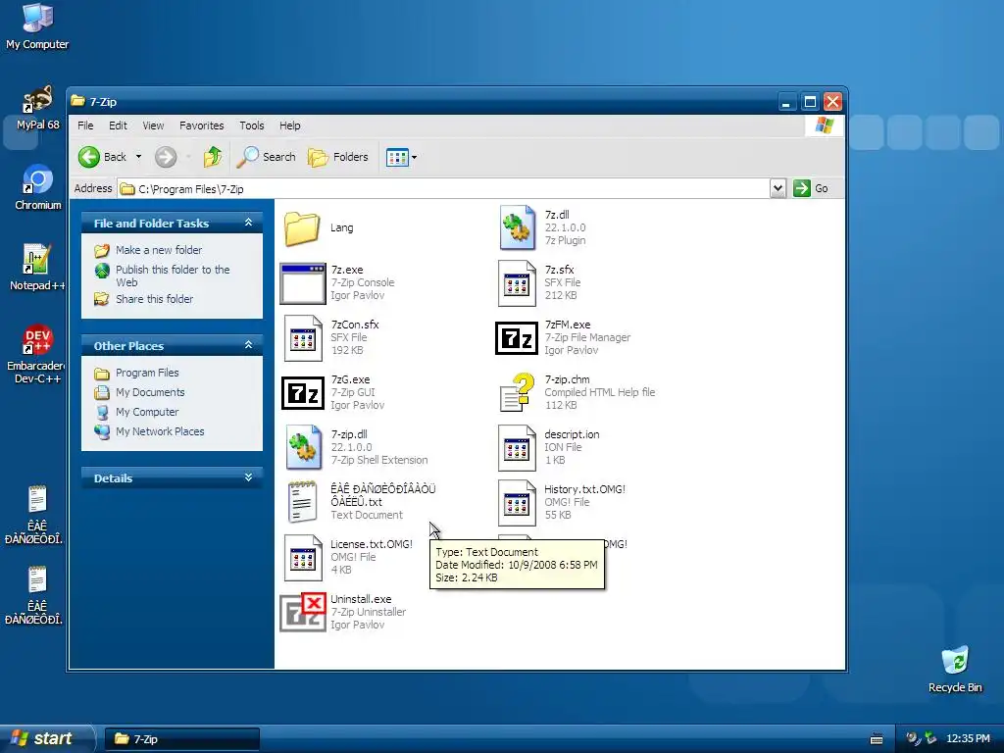Click the taskbar clock
Viewport: 1004px width, 753px height.
(x=968, y=739)
